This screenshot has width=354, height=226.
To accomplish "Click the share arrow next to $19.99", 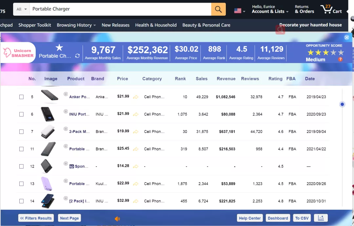I will tap(135, 132).
